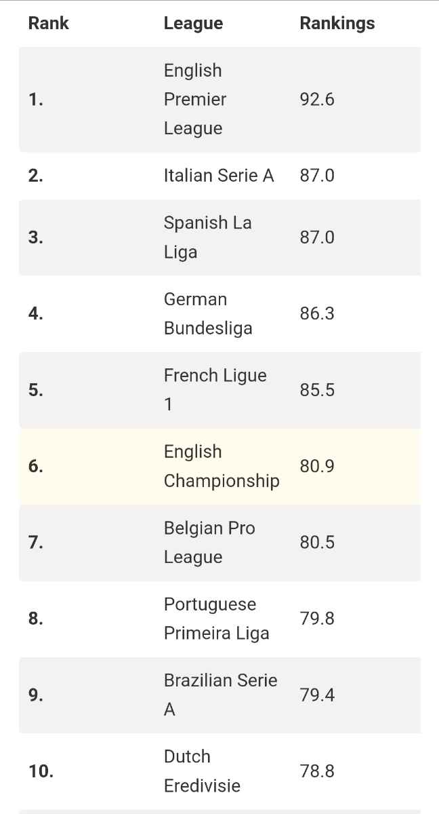Tap the Brazilian Serie A league name
The width and height of the screenshot is (439, 814).
pyautogui.click(x=220, y=695)
